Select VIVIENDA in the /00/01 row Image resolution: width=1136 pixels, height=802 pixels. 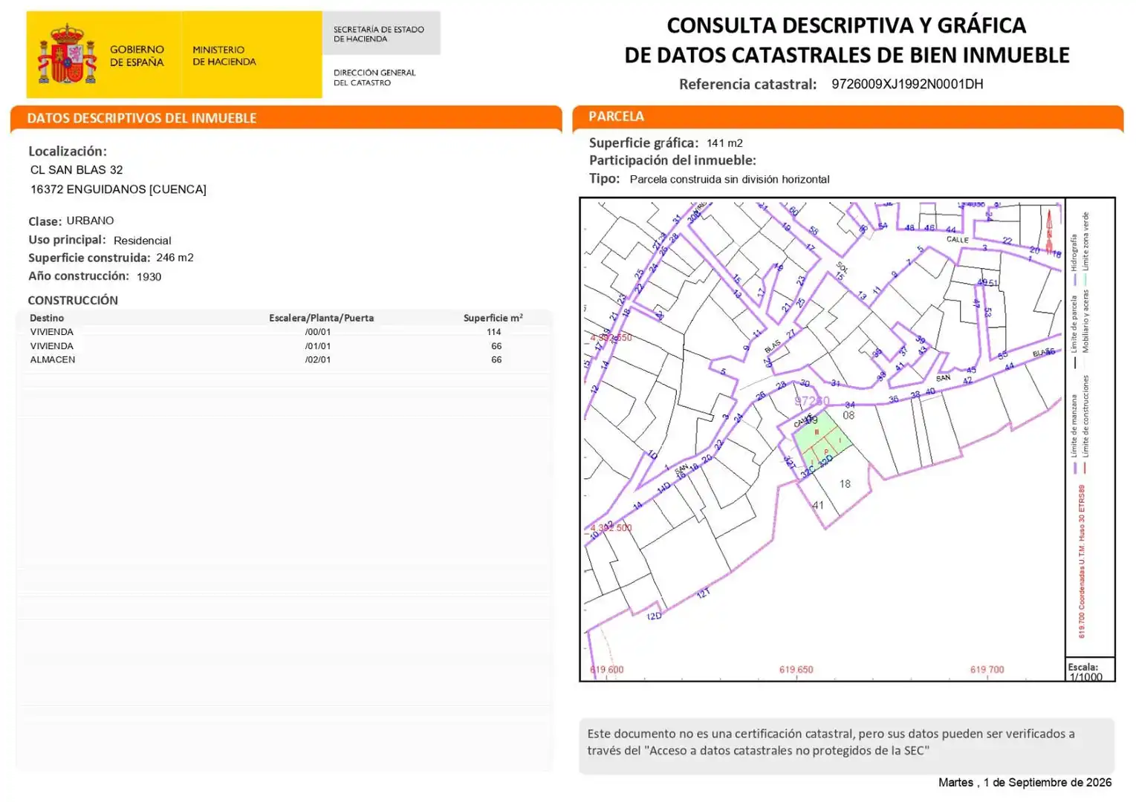coord(52,332)
